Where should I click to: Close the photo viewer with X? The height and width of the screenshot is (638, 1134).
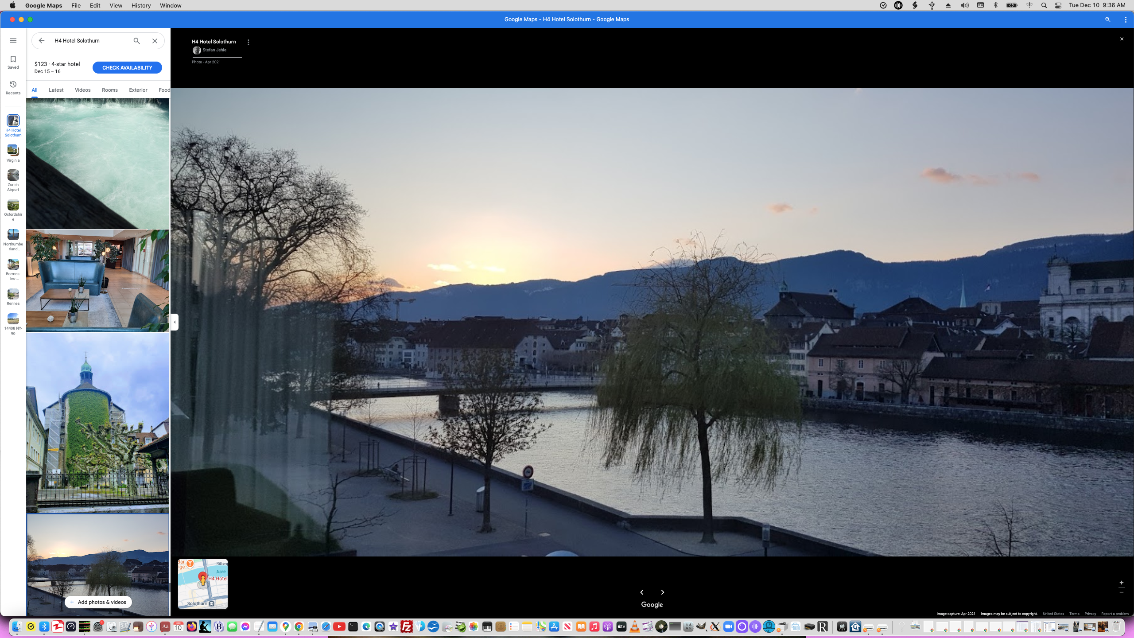[1122, 39]
